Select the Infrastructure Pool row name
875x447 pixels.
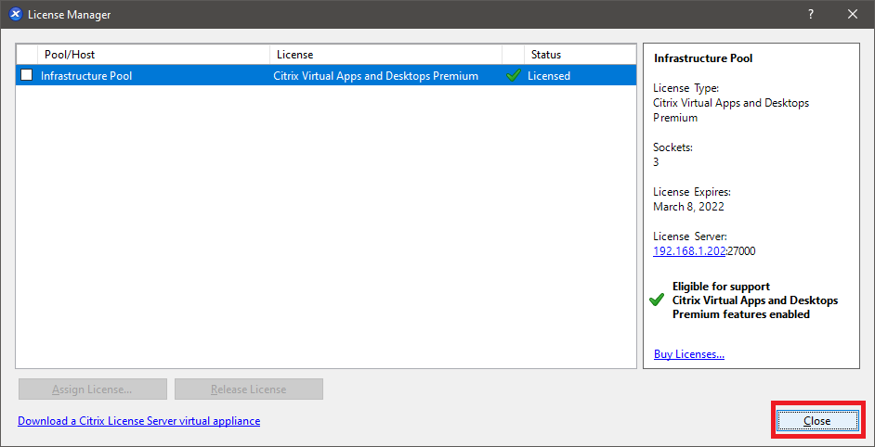pyautogui.click(x=86, y=76)
